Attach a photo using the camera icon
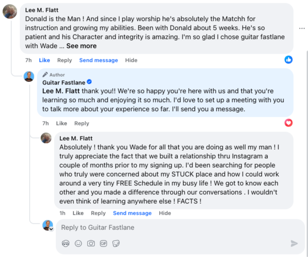 pos(91,243)
